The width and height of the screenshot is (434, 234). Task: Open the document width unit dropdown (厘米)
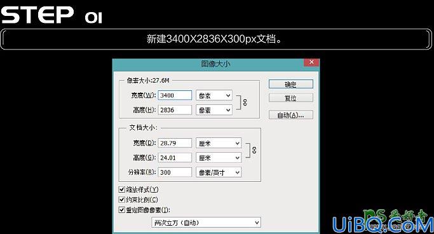pyautogui.click(x=219, y=143)
